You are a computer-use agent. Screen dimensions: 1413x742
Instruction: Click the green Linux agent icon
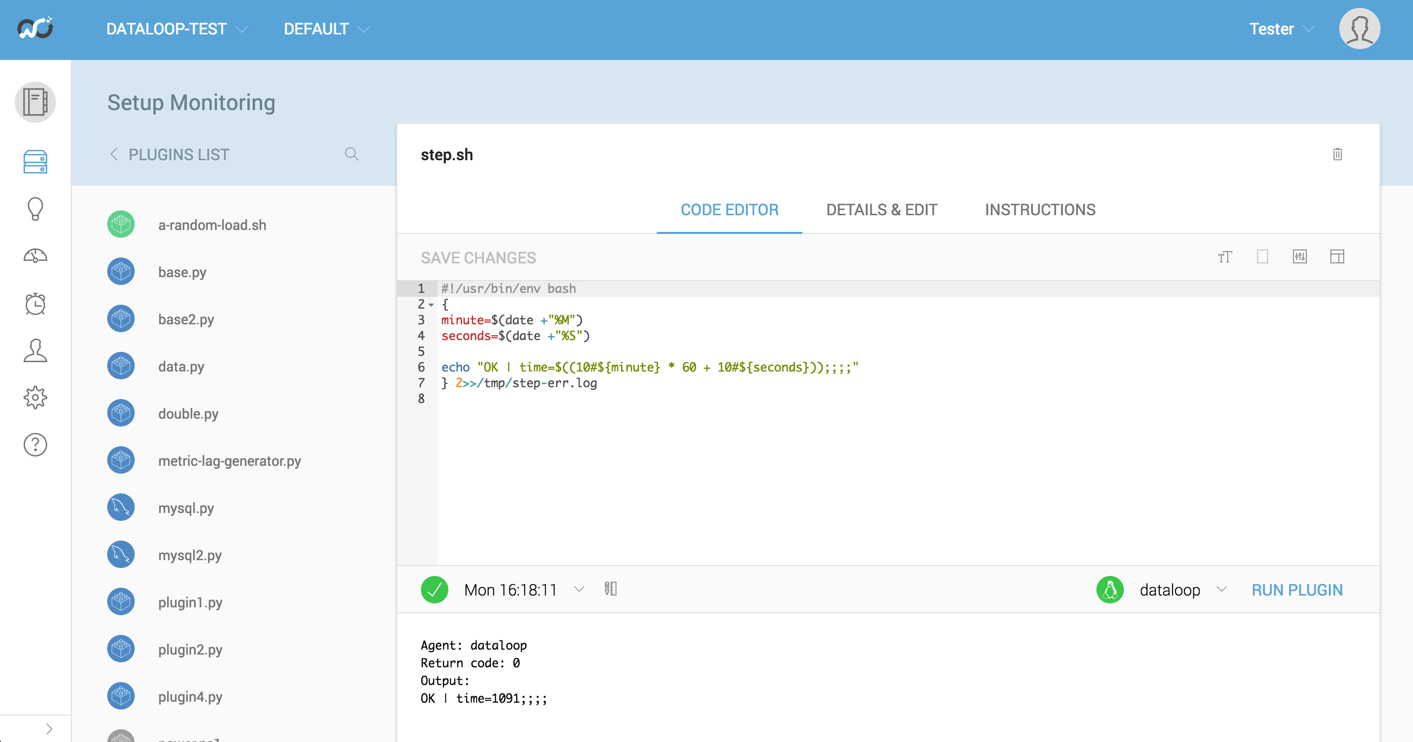click(x=1110, y=590)
